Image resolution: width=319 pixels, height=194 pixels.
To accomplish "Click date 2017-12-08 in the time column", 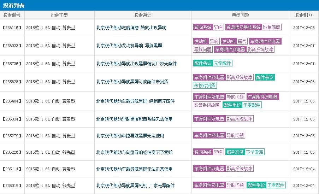I will click(304, 28).
